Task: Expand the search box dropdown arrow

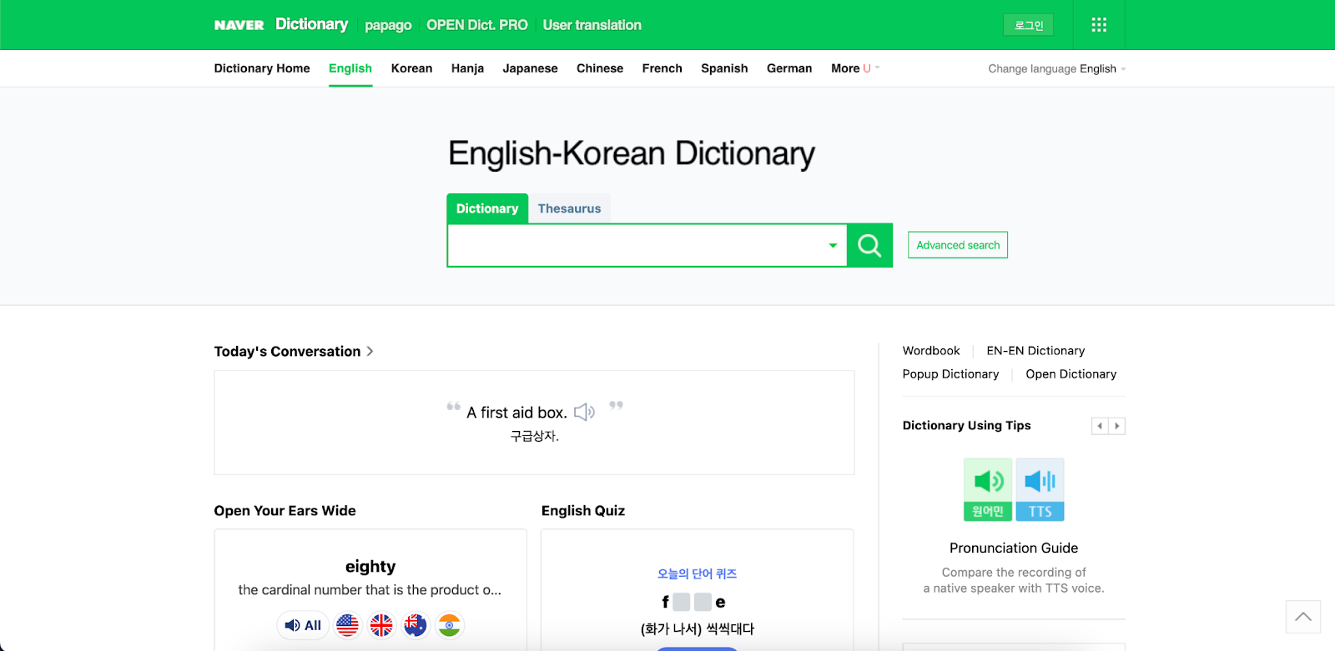Action: coord(833,245)
